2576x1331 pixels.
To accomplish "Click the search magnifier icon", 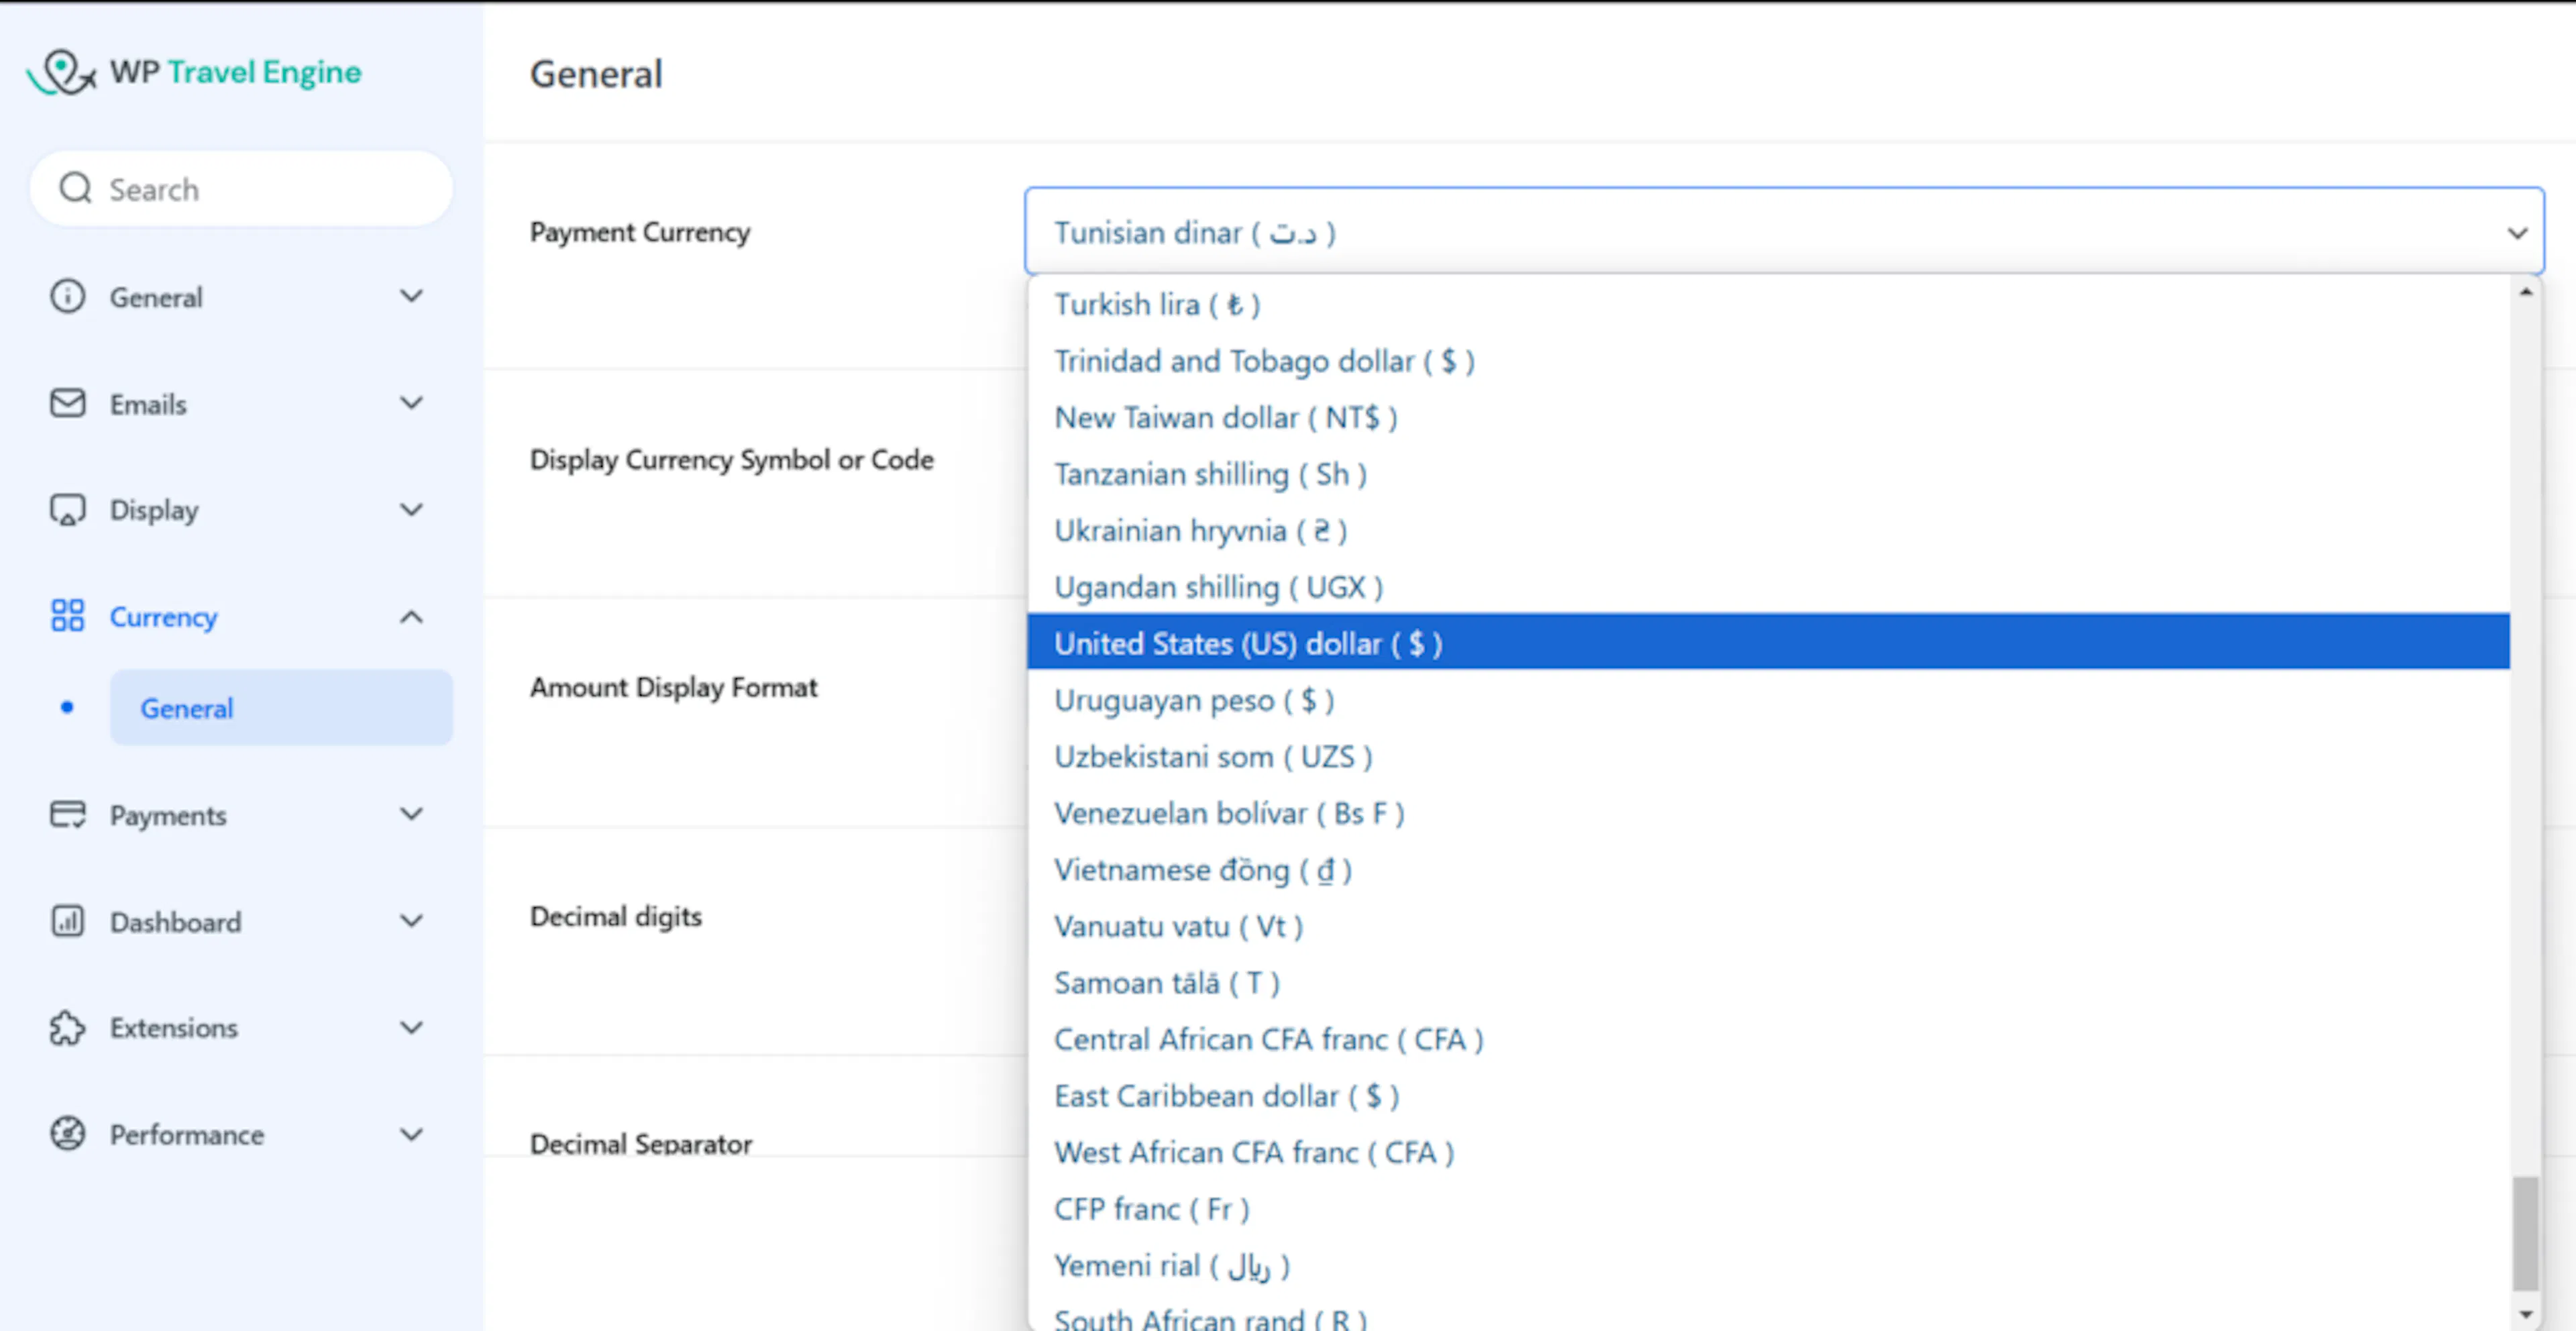I will click(x=76, y=188).
